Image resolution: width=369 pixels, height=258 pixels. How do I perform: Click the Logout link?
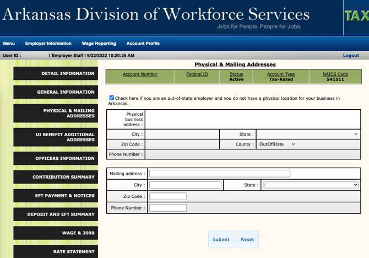351,56
